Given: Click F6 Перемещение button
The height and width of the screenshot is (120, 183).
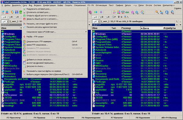Looking at the screenshot, I should point(91,118).
